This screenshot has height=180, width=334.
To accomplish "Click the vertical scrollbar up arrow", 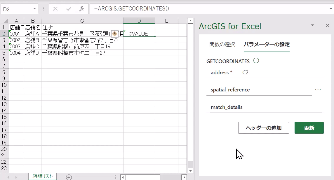I will [190, 21].
